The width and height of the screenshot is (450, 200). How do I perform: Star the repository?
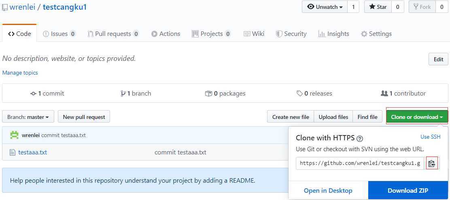[x=378, y=7]
